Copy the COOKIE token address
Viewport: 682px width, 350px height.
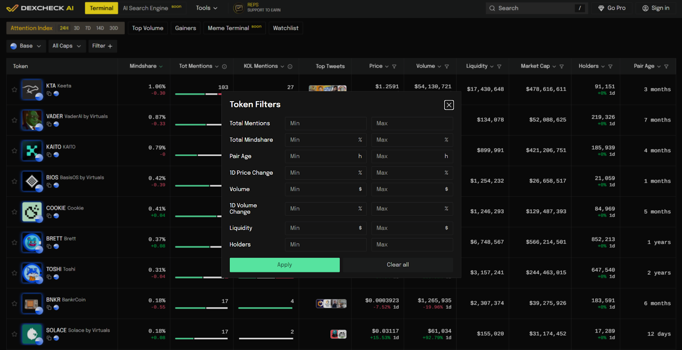(49, 216)
